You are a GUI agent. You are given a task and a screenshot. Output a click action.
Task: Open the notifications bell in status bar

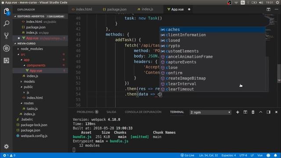pyautogui.click(x=275, y=155)
